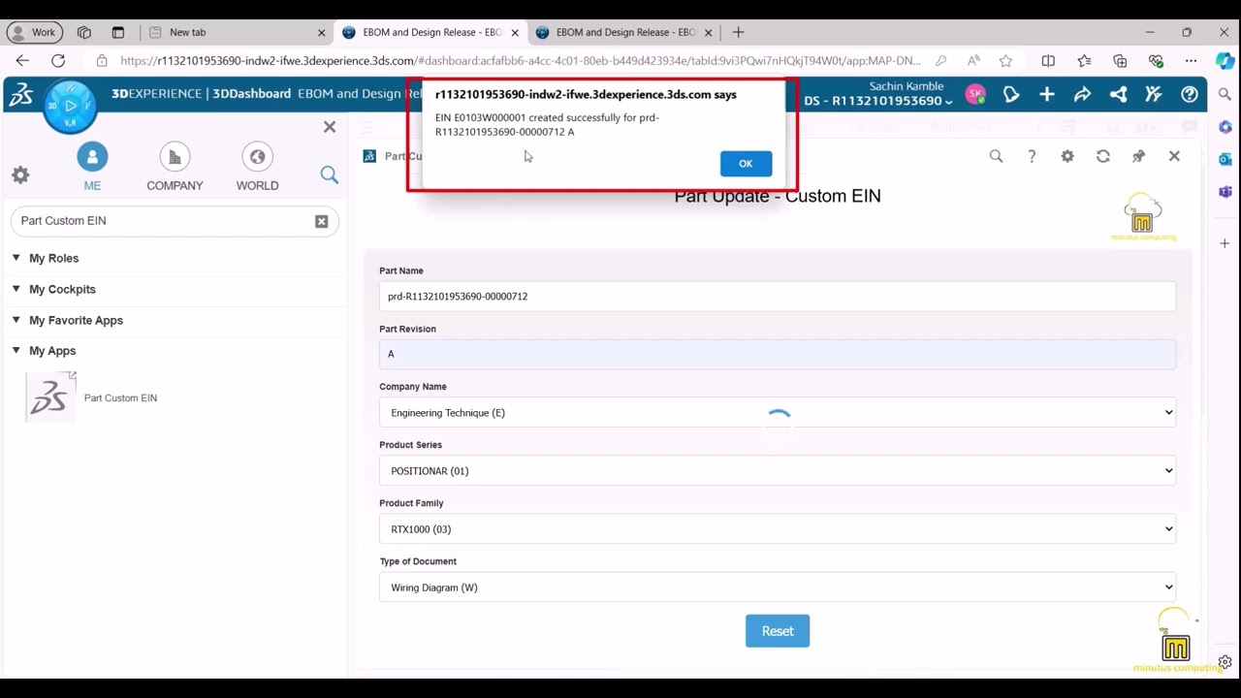Click the Part Revision input field
Image resolution: width=1241 pixels, height=698 pixels.
778,354
